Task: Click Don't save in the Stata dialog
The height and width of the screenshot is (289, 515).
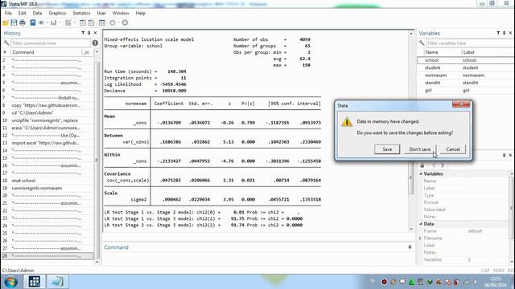Action: [x=420, y=149]
